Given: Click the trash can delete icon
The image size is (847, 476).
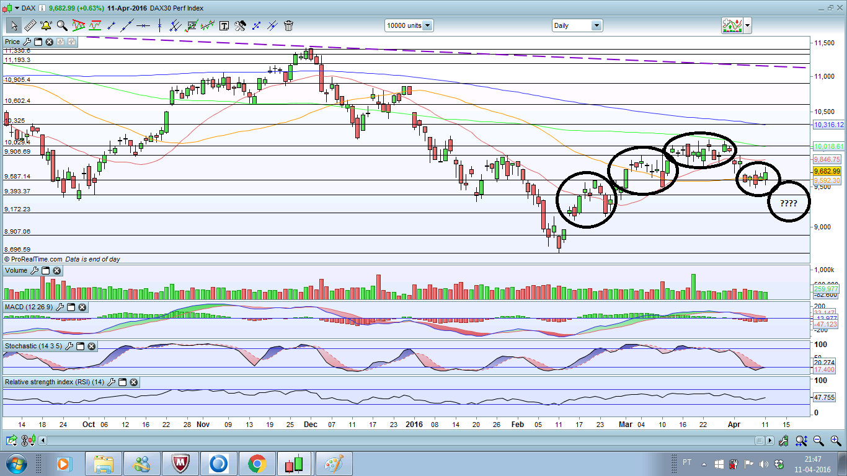Looking at the screenshot, I should point(288,25).
